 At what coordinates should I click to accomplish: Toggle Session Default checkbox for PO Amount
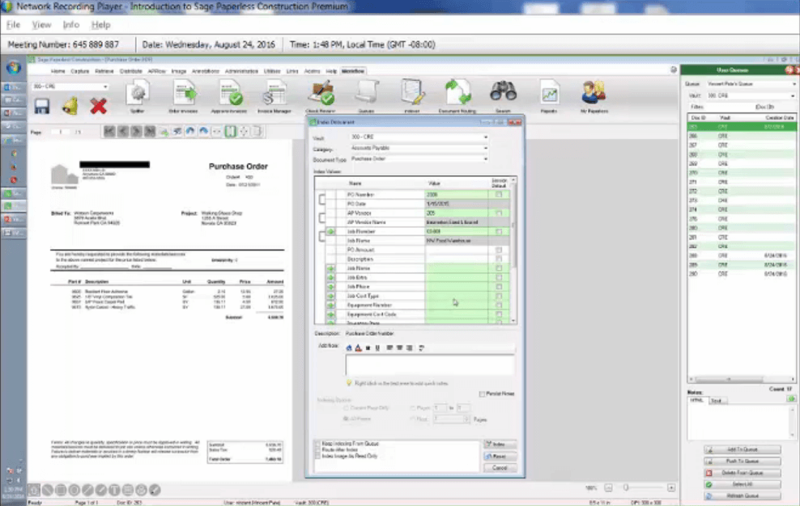click(499, 250)
